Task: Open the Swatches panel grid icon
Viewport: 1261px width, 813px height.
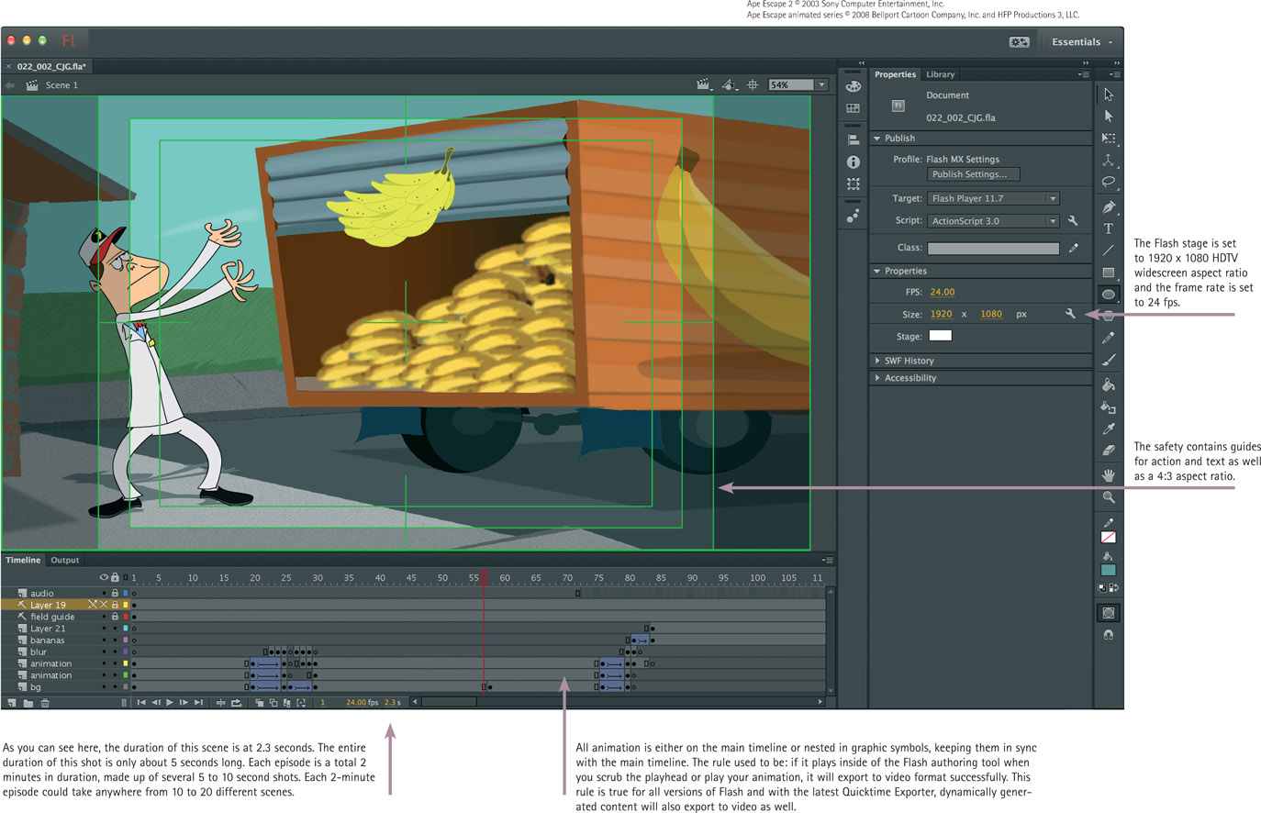Action: click(854, 108)
